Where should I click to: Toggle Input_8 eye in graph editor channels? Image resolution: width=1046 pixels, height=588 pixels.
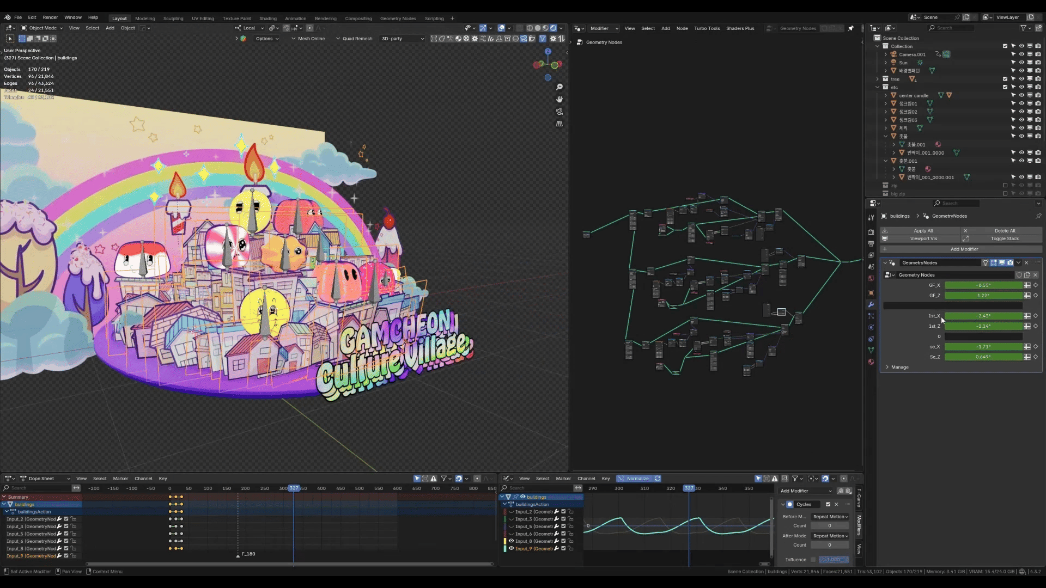tap(511, 541)
